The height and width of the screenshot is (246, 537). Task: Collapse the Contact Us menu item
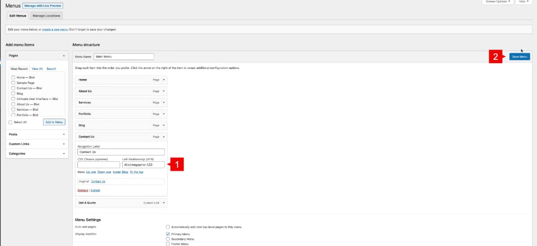point(164,137)
